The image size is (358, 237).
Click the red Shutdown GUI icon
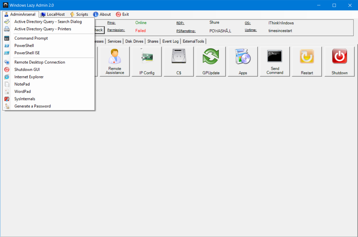tap(7, 70)
